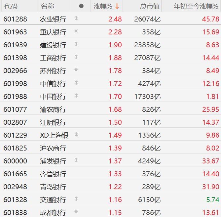
Task: Sort by the 涨幅% column header
Action: pos(107,6)
